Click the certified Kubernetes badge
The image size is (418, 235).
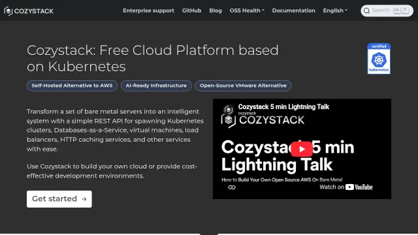379,59
